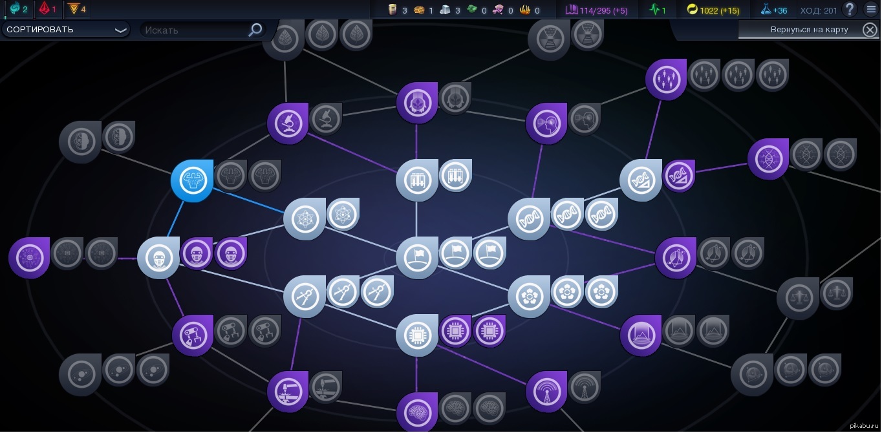Open the СОРТИРОВАТЬ sort dropdown

[65, 30]
